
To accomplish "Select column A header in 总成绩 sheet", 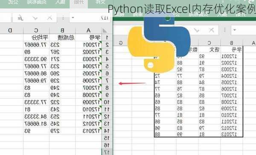I will pos(88,31).
